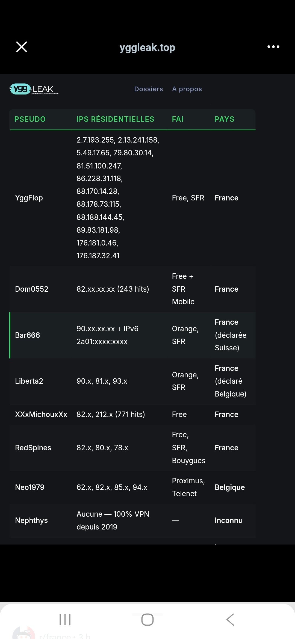The image size is (295, 639).
Task: Select the RedSpines row
Action: coord(33,448)
